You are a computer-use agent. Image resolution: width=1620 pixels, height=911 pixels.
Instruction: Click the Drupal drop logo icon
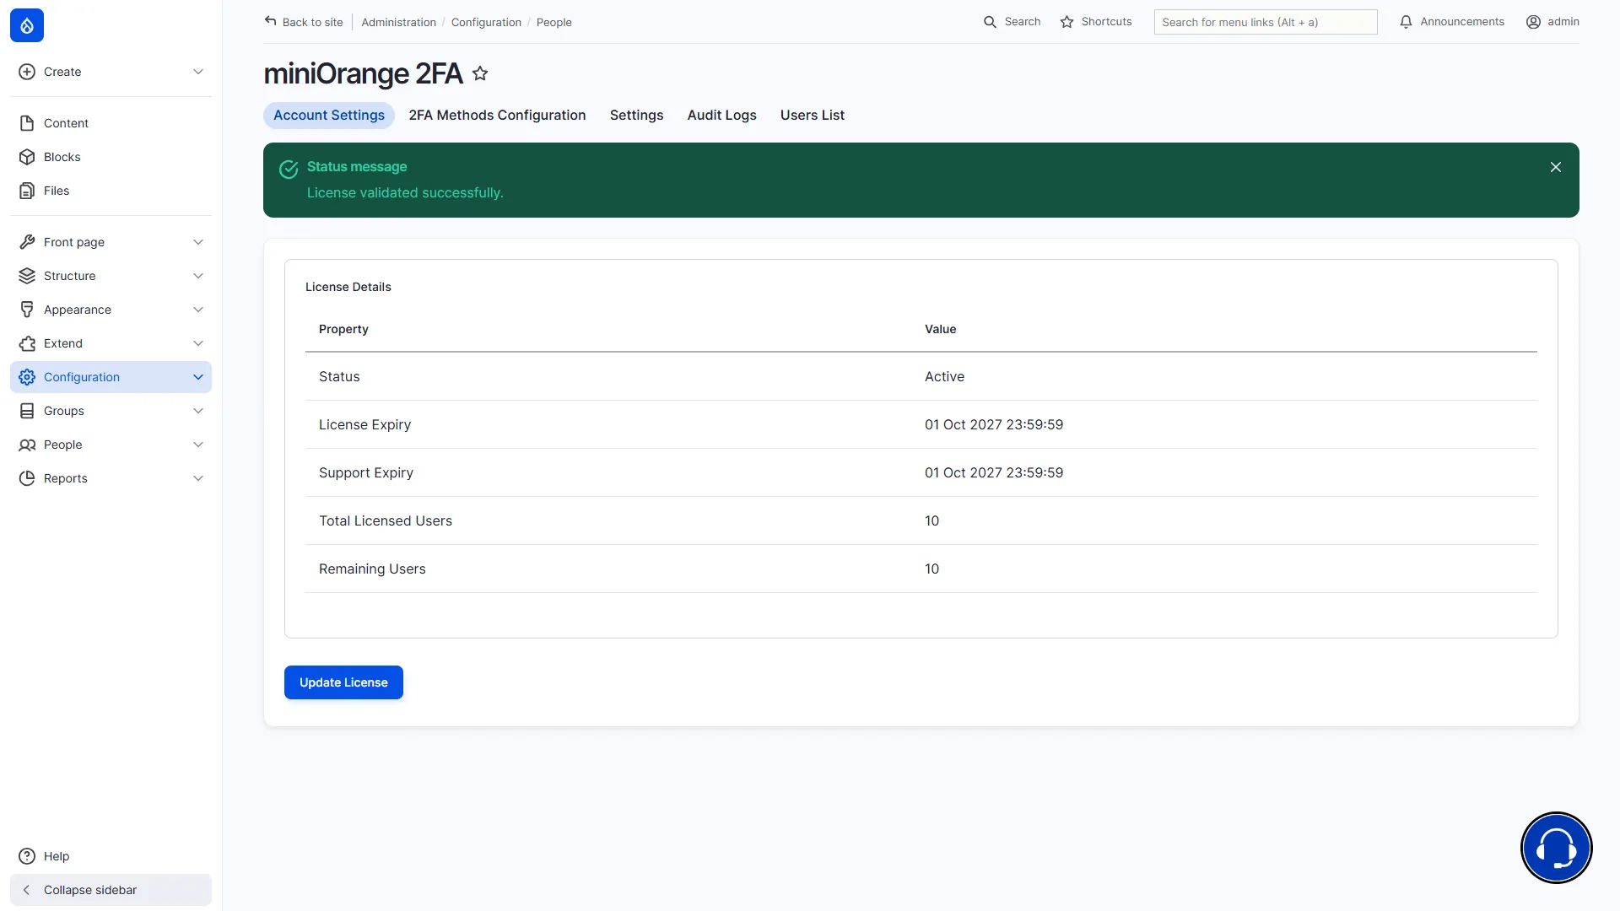[x=27, y=25]
